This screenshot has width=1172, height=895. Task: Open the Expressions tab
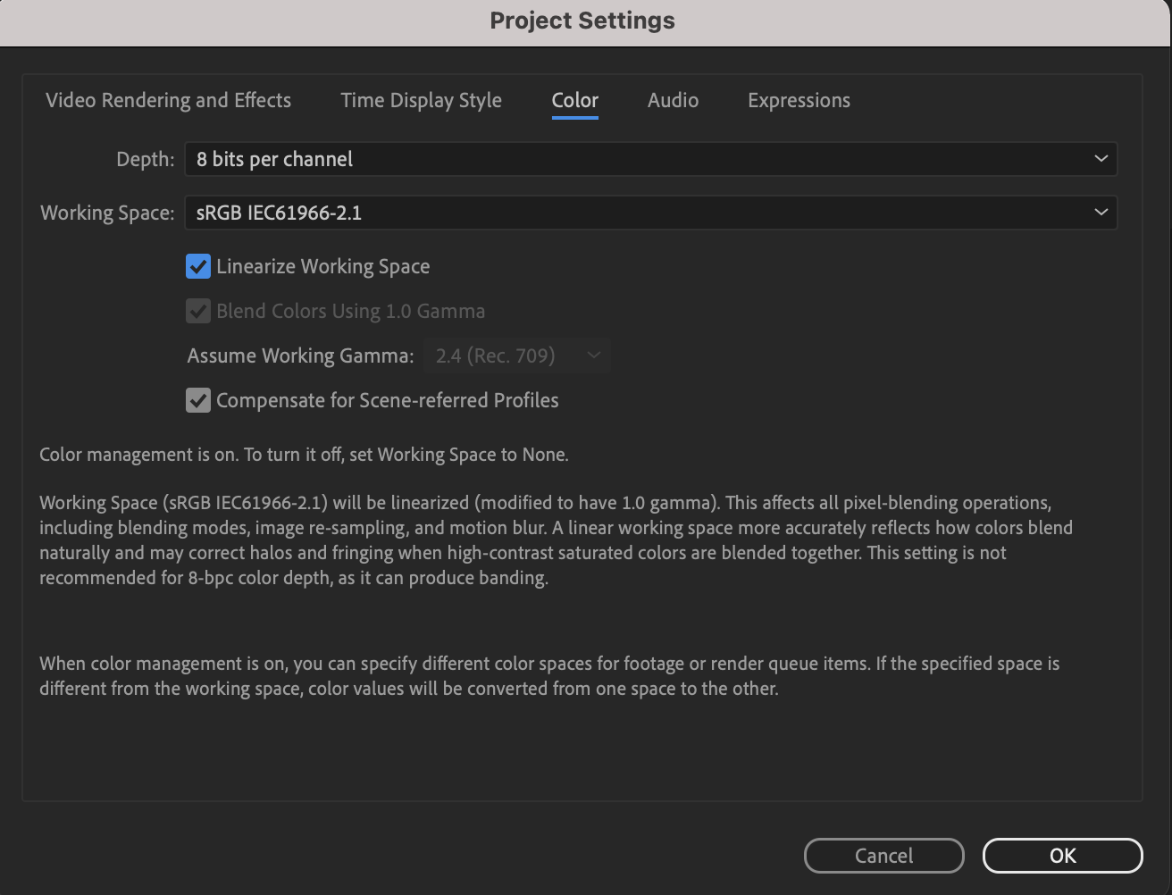(x=798, y=100)
